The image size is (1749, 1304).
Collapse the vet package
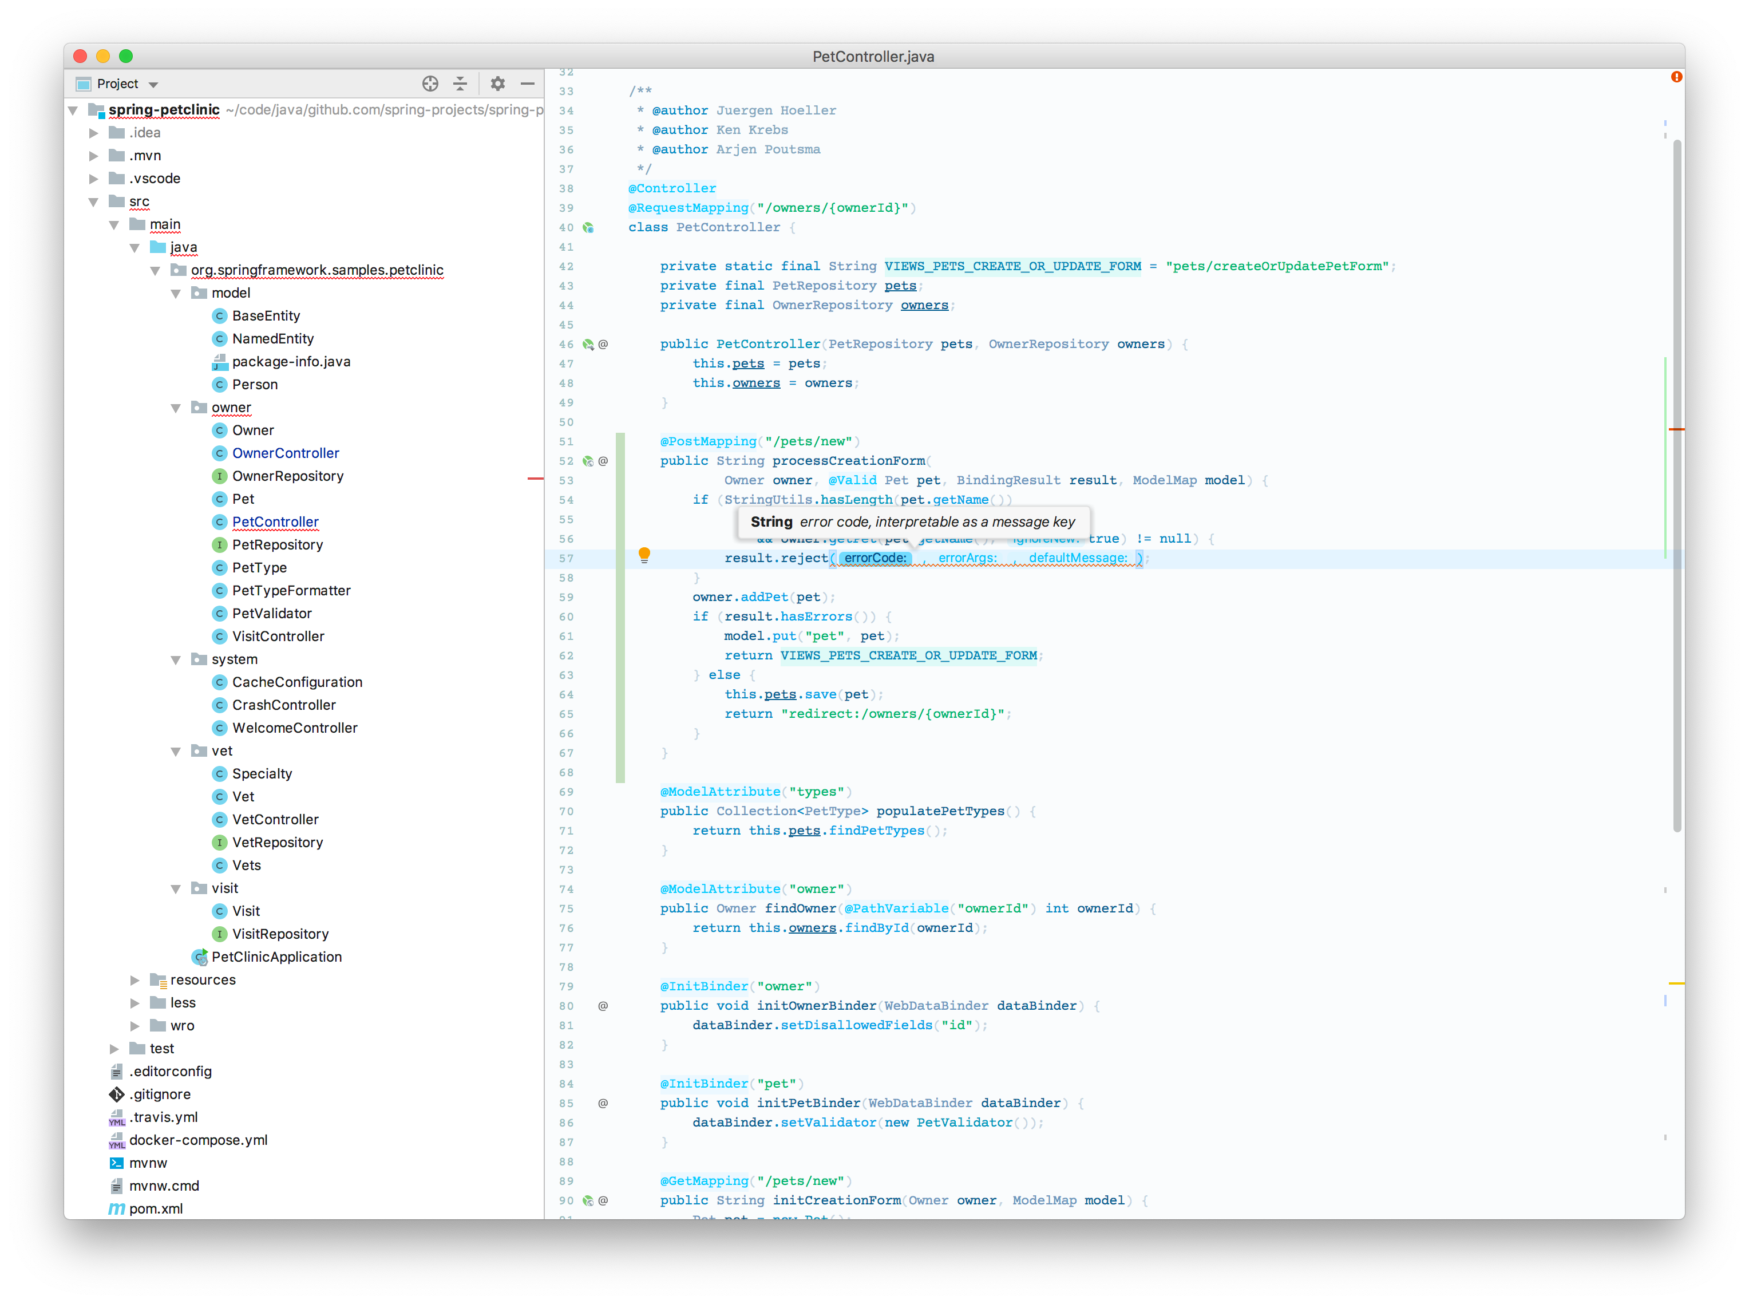tap(175, 752)
